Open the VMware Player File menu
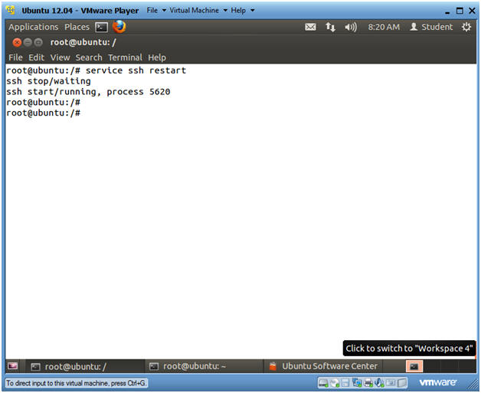 point(156,11)
